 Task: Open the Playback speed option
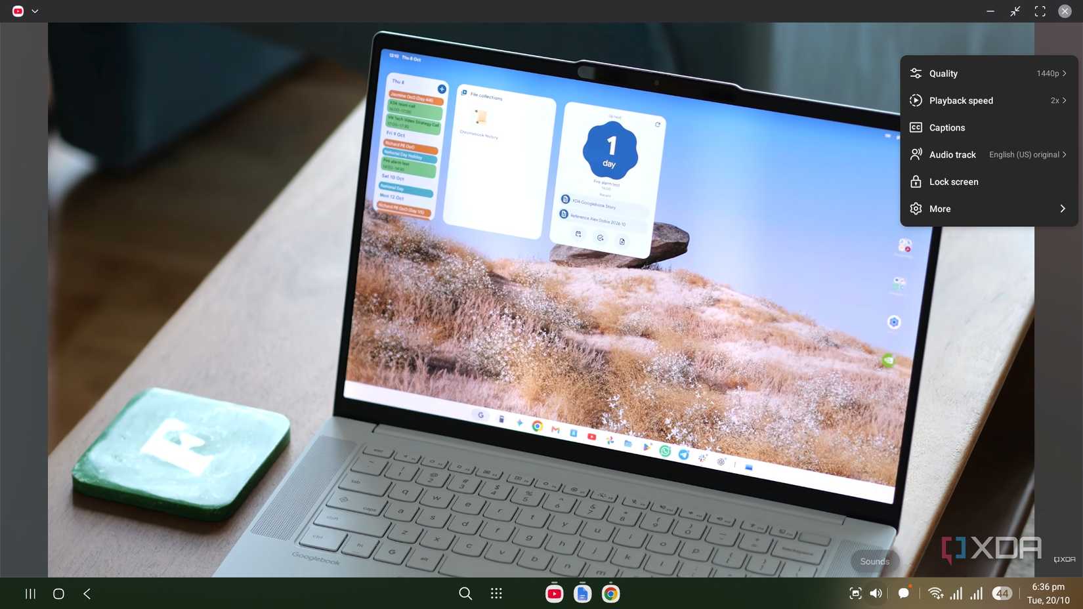[988, 100]
